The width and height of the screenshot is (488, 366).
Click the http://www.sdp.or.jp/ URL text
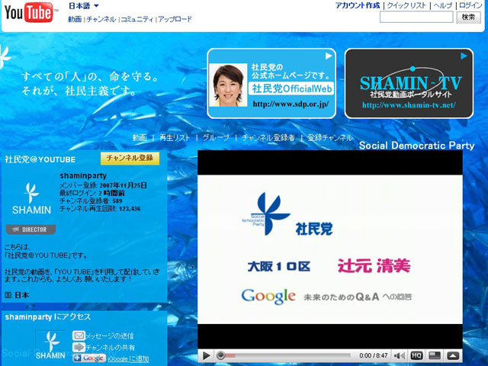pos(291,104)
